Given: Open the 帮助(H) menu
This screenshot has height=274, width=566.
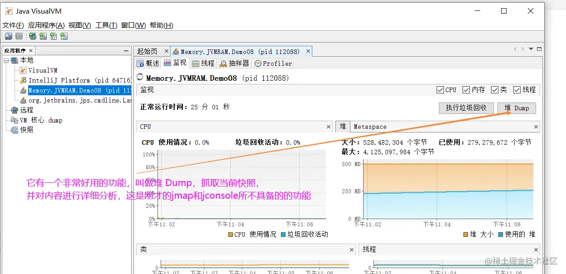Looking at the screenshot, I should pyautogui.click(x=161, y=25).
